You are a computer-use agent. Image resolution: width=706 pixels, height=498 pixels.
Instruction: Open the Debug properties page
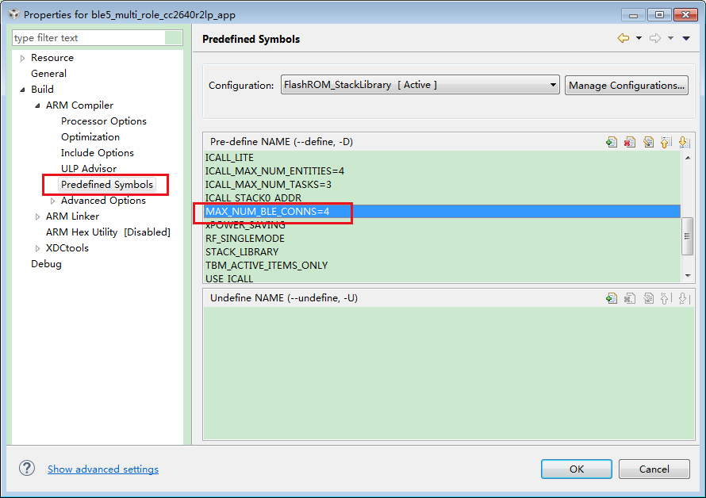pos(46,264)
